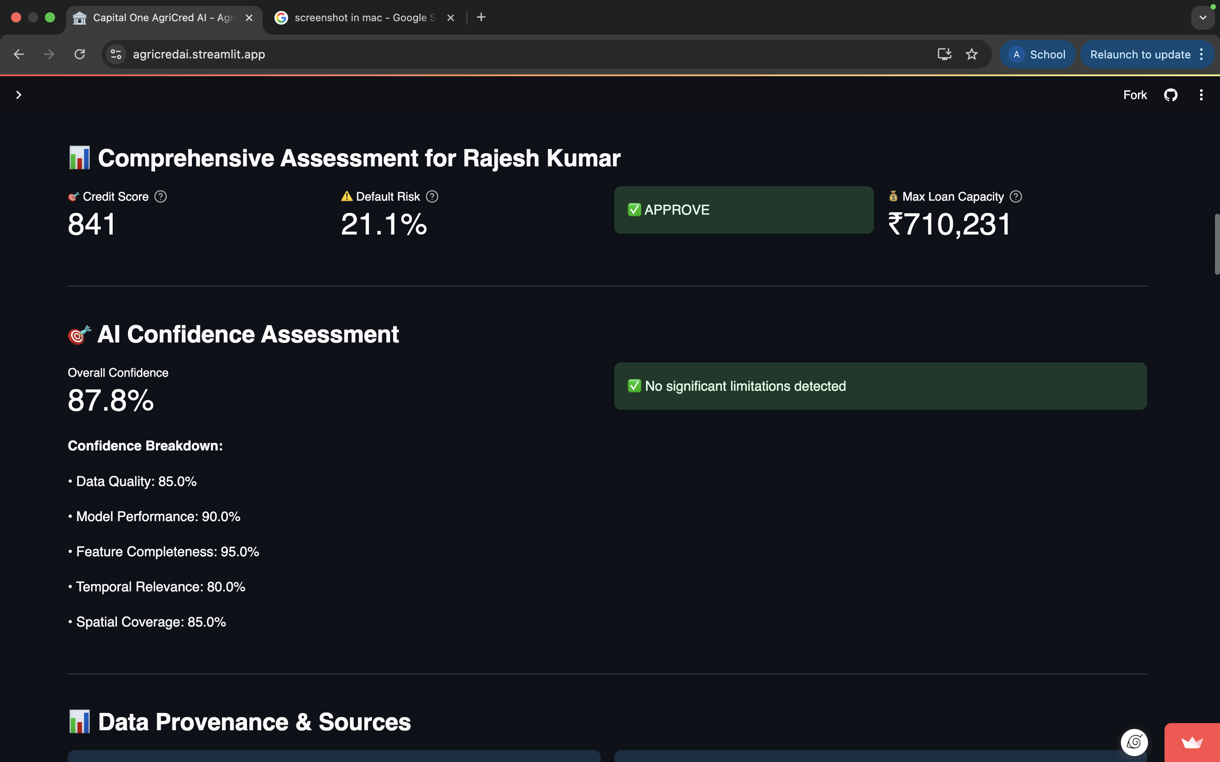1220x762 pixels.
Task: Open the tab search dropdown arrow
Action: [1202, 18]
